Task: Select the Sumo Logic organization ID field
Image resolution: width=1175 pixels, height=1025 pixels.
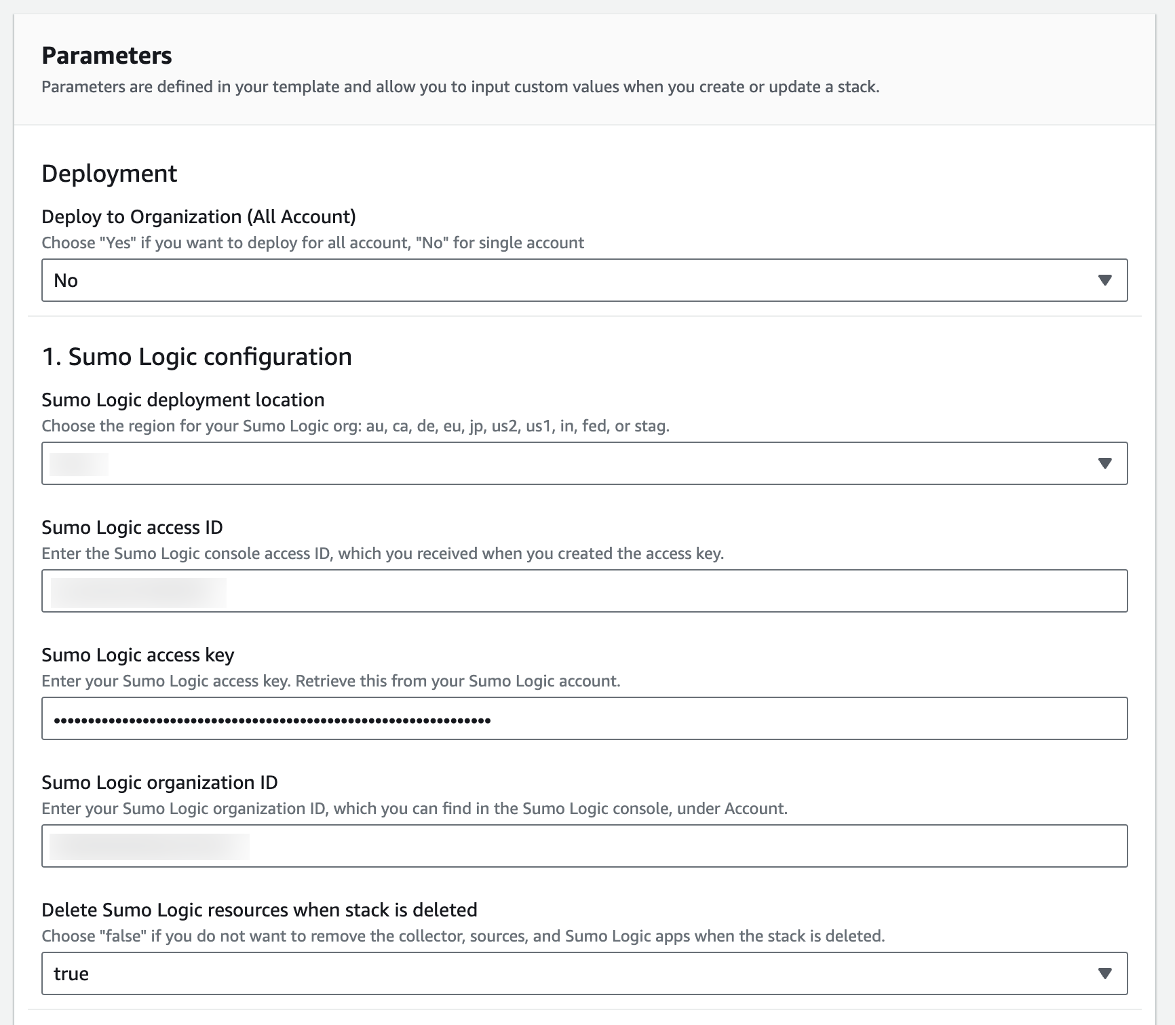Action: 583,846
